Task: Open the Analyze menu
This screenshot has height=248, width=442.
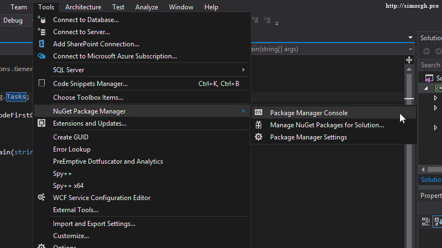Action: pyautogui.click(x=146, y=7)
